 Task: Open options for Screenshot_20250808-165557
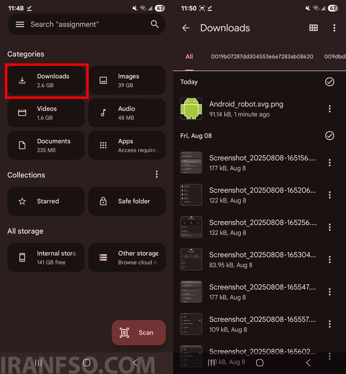(x=330, y=324)
